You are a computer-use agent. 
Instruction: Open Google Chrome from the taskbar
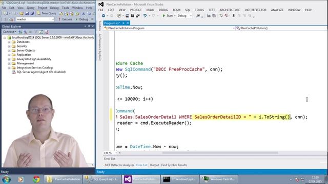coord(36,179)
